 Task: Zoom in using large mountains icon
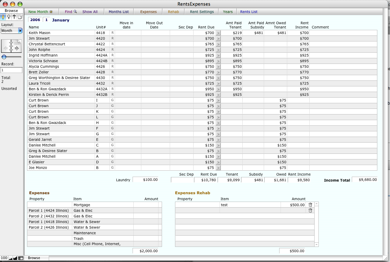click(x=15, y=258)
